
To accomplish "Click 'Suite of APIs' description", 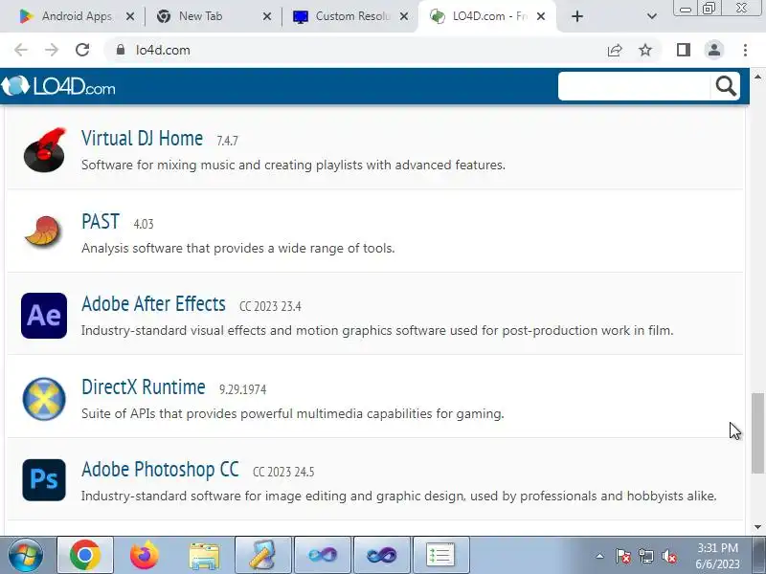I will tap(293, 414).
